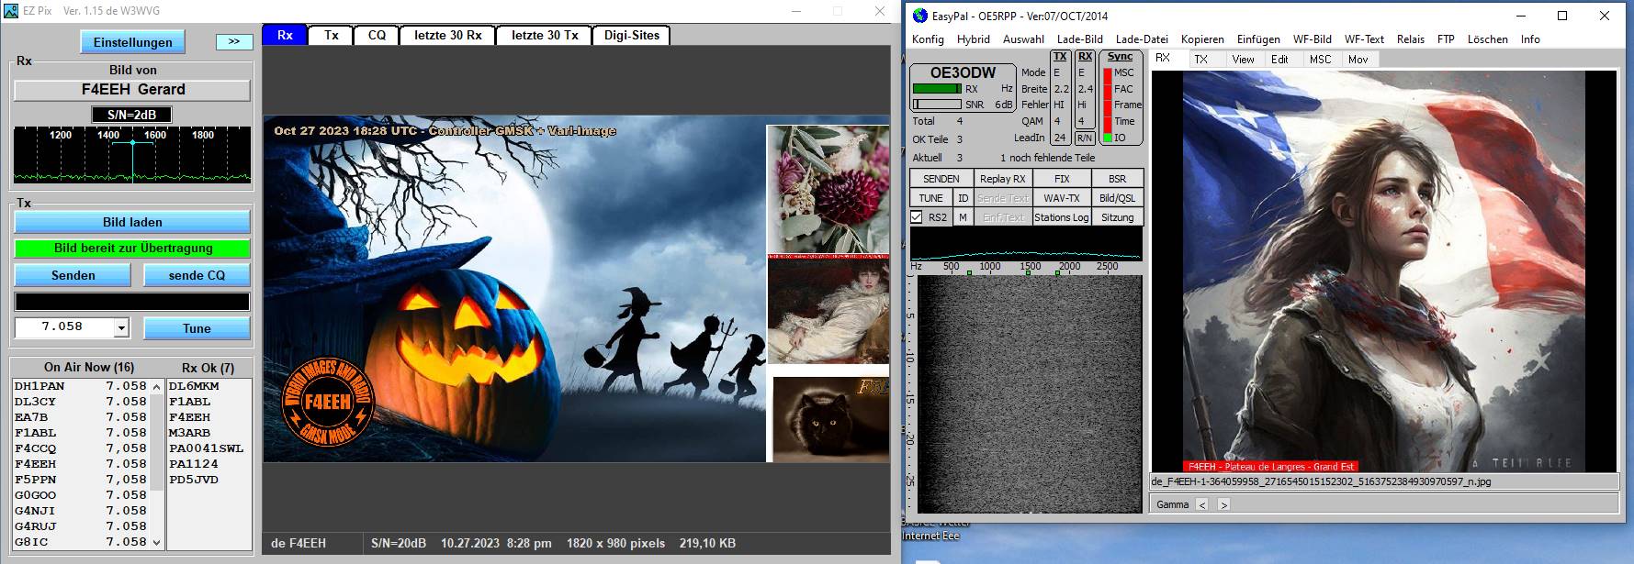Click the >> expand button beside Einstellungen
This screenshot has height=564, width=1634.
[x=234, y=42]
